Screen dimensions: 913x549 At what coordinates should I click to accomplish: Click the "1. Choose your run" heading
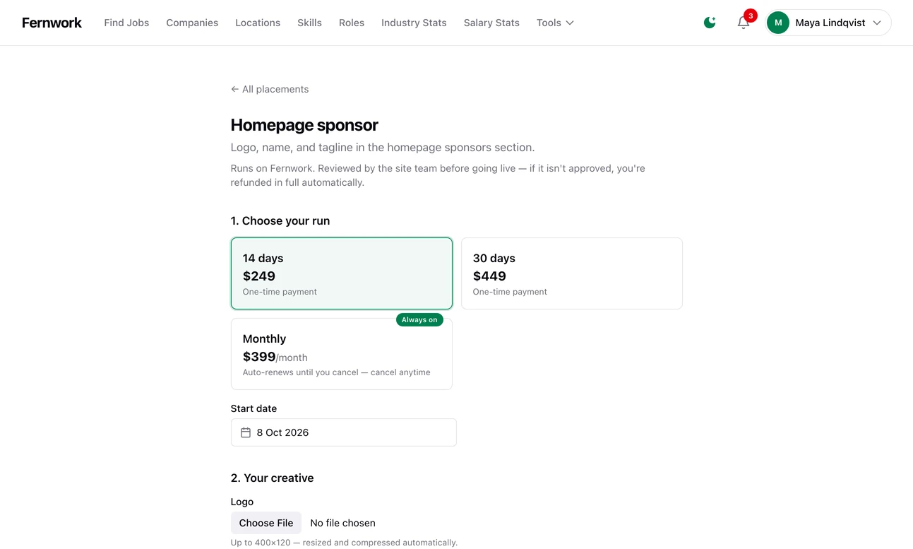pyautogui.click(x=280, y=221)
